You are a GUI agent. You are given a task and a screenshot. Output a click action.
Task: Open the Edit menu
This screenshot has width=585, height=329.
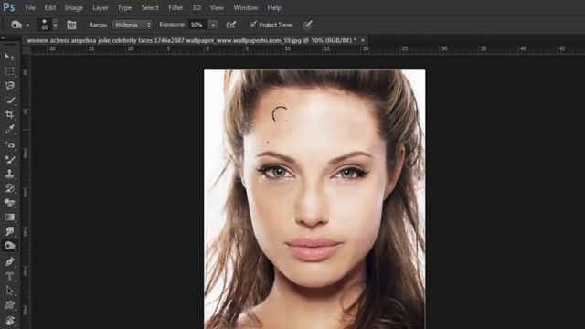(x=50, y=8)
